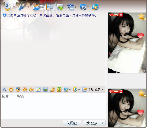The width and height of the screenshot is (147, 128).
Task: Send an SMS message via phone-envelope icon
Action: (x=50, y=7)
